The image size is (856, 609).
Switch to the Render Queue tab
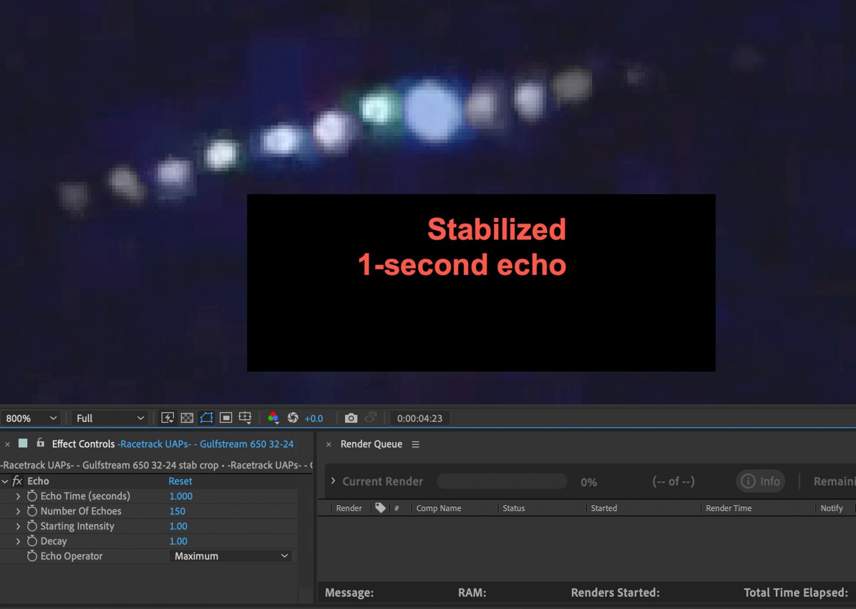(371, 444)
